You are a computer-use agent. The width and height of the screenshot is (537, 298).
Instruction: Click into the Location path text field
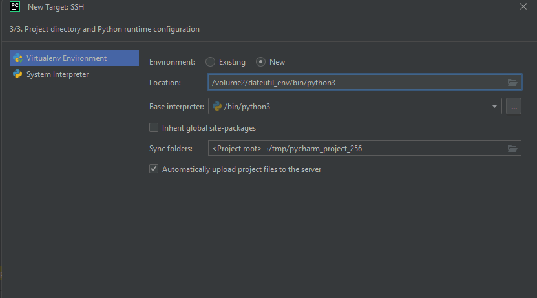tap(355, 82)
